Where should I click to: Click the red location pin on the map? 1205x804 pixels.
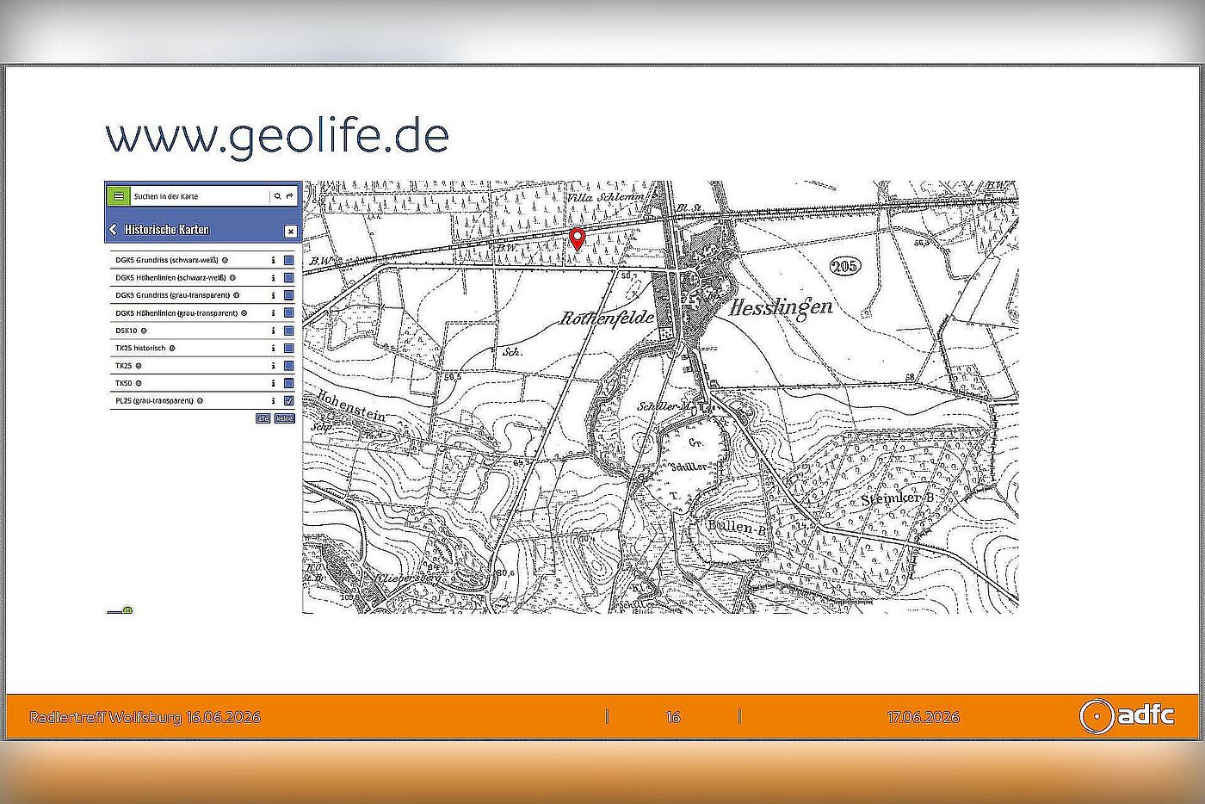[578, 239]
